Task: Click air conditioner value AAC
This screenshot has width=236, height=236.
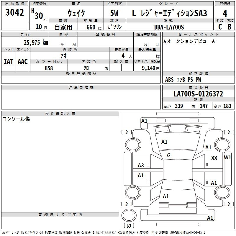Action: click(x=23, y=62)
